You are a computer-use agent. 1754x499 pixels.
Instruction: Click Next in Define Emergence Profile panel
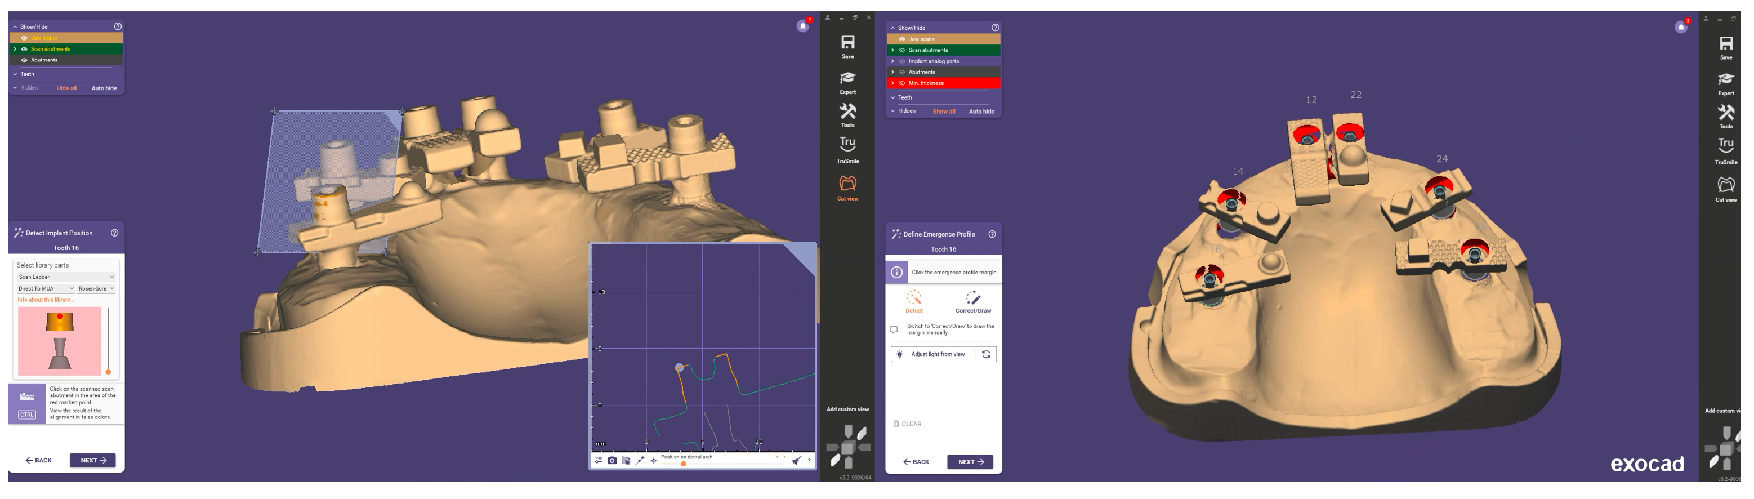pyautogui.click(x=970, y=462)
